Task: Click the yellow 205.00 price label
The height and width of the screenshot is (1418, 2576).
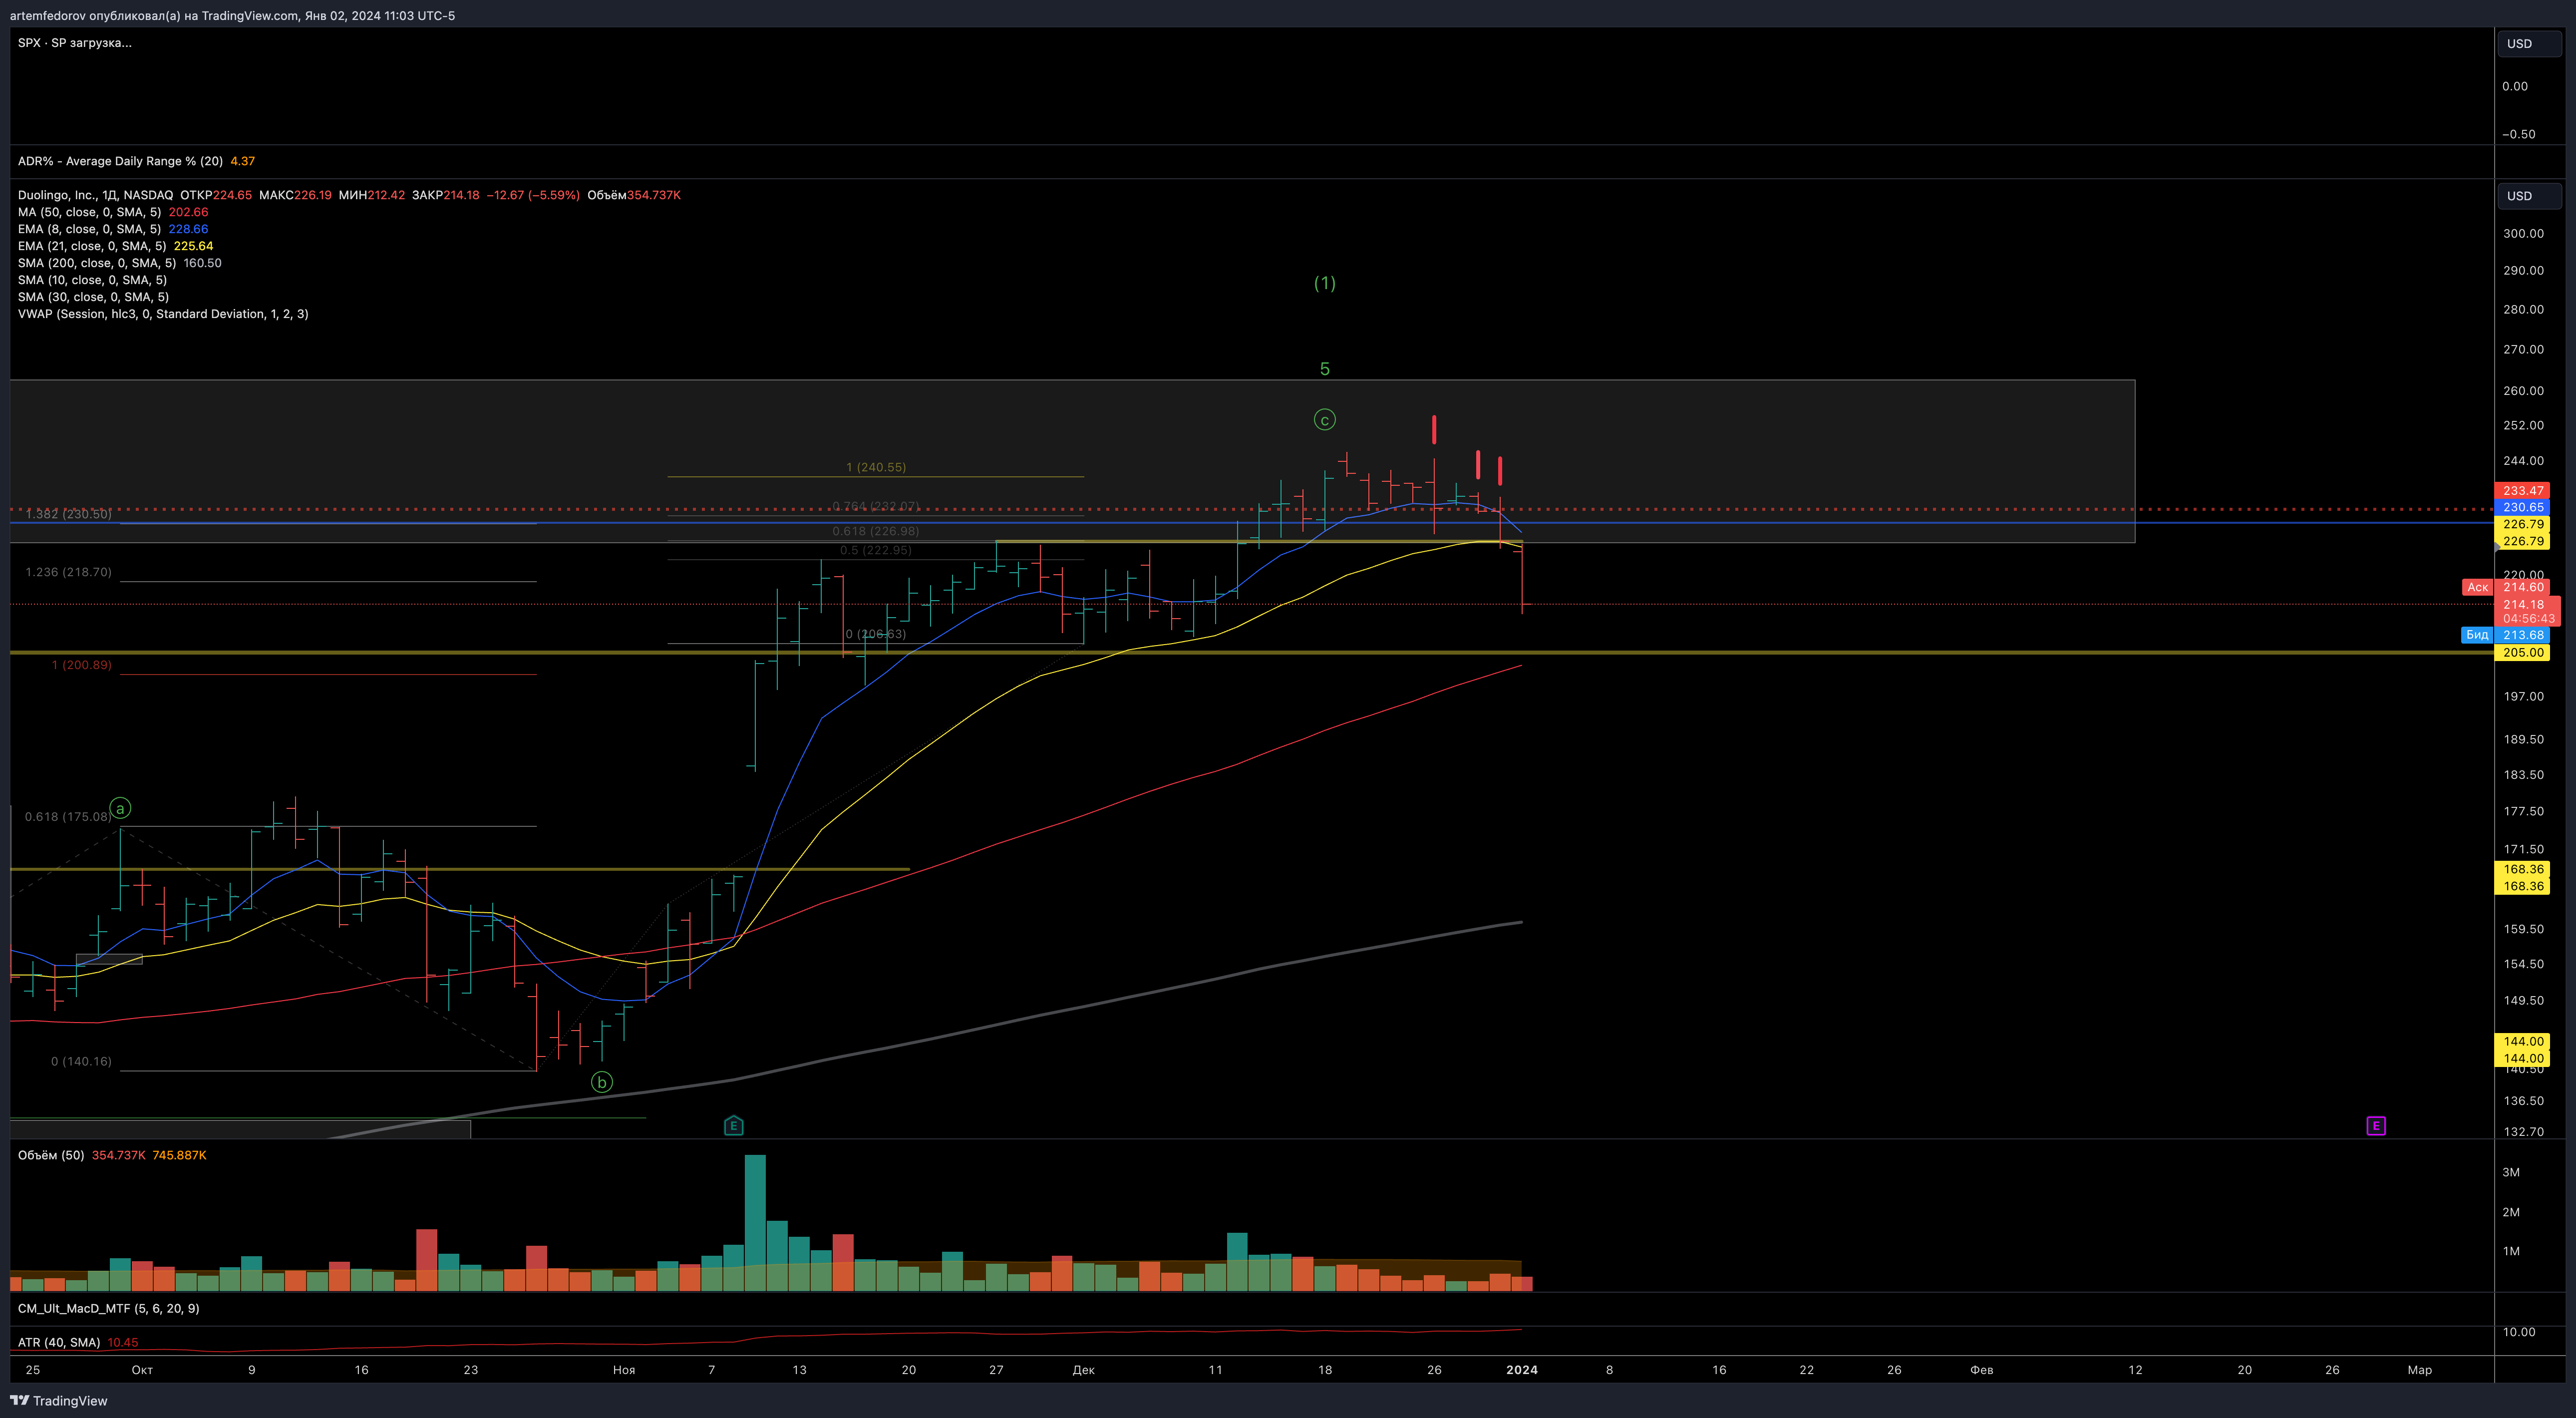Action: 2523,653
